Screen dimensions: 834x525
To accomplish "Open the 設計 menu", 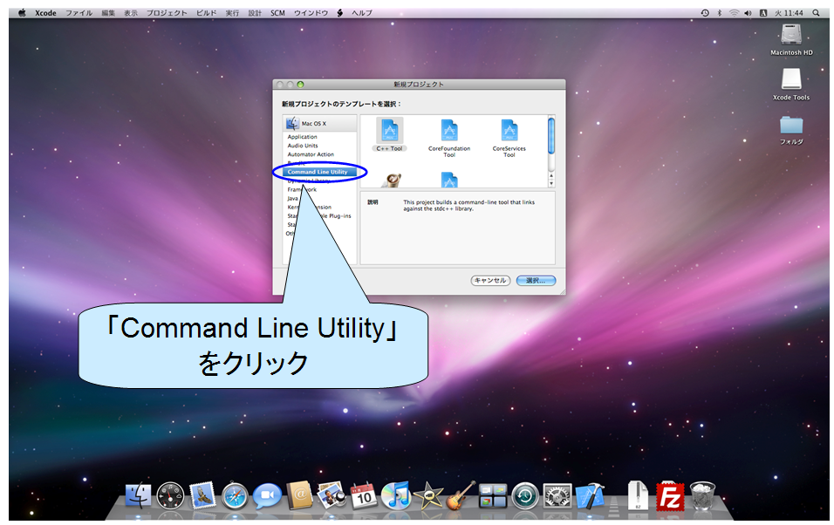I will (x=255, y=13).
